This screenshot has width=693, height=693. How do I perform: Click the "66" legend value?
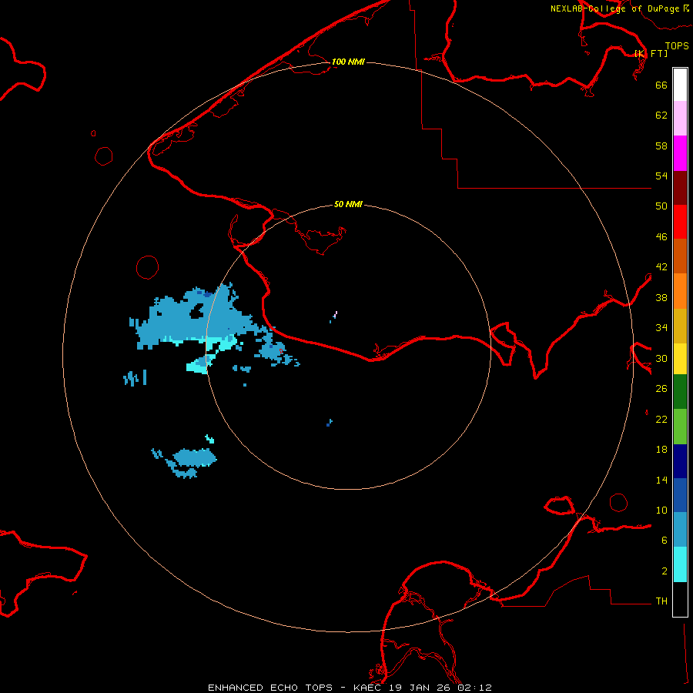pos(661,85)
